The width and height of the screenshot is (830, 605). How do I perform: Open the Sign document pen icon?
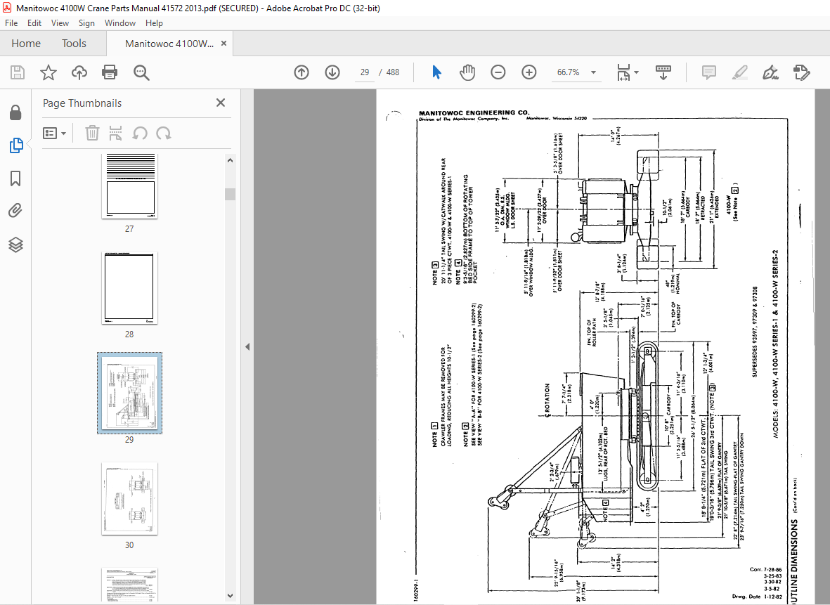click(x=771, y=72)
